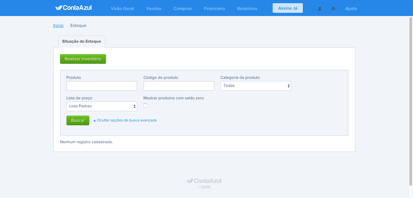Click the footer ContaAzul logo
This screenshot has width=413, height=198.
tap(204, 181)
